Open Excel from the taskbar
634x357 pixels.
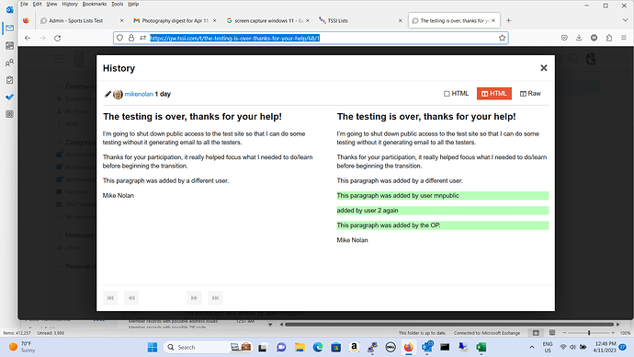pos(481,347)
